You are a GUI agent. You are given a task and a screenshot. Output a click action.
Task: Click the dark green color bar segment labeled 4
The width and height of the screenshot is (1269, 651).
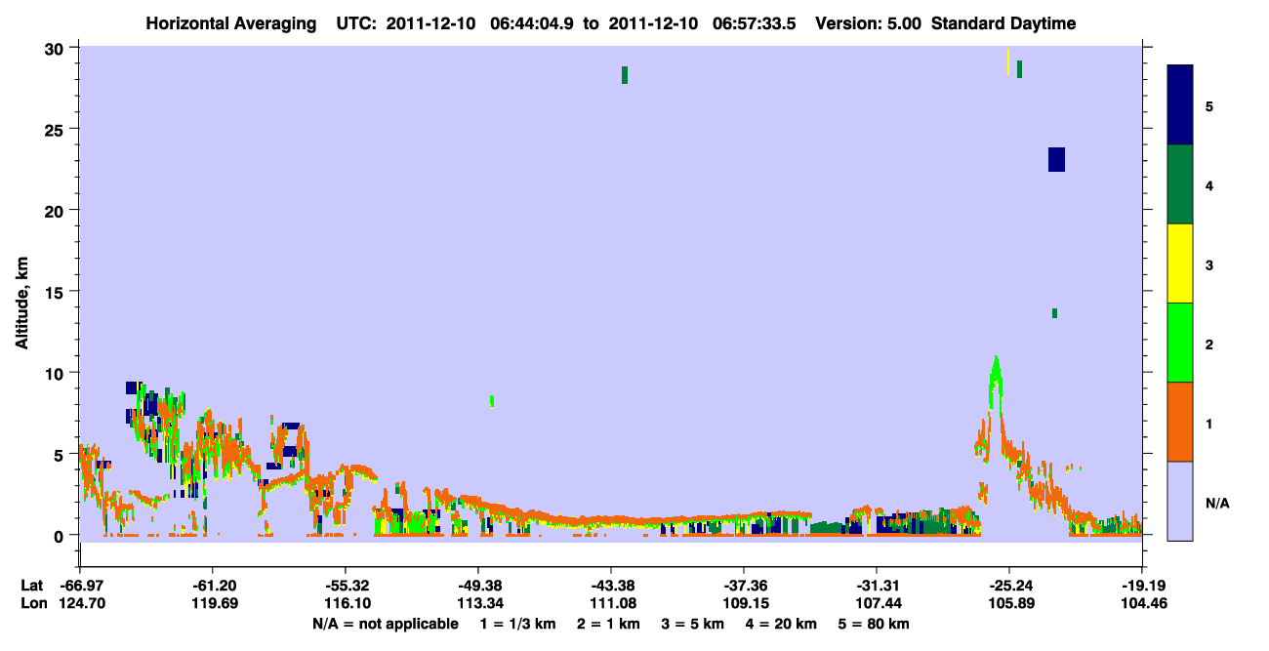(1180, 184)
